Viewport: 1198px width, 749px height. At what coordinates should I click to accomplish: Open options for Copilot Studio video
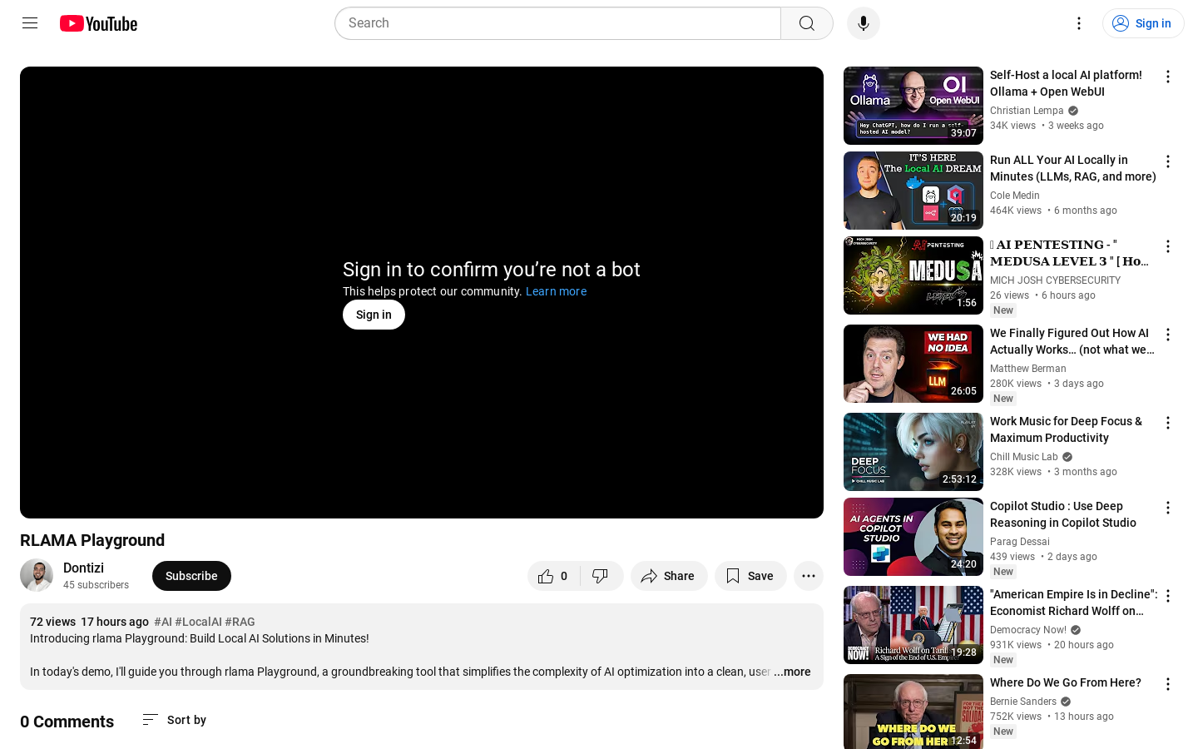(x=1168, y=508)
